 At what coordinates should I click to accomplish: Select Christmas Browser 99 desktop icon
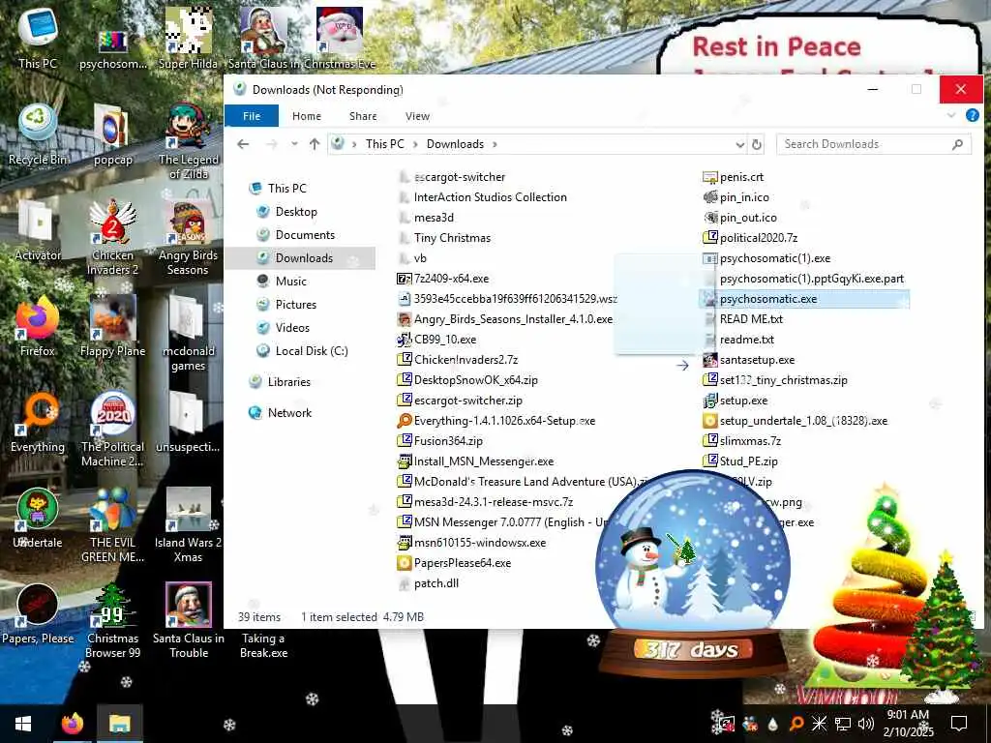pos(112,620)
